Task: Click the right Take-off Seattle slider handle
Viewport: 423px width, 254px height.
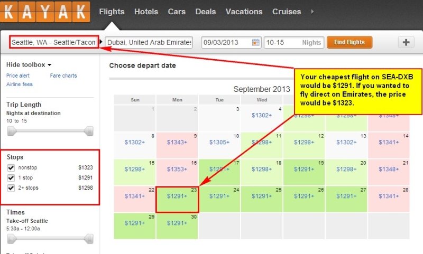Action: click(89, 239)
